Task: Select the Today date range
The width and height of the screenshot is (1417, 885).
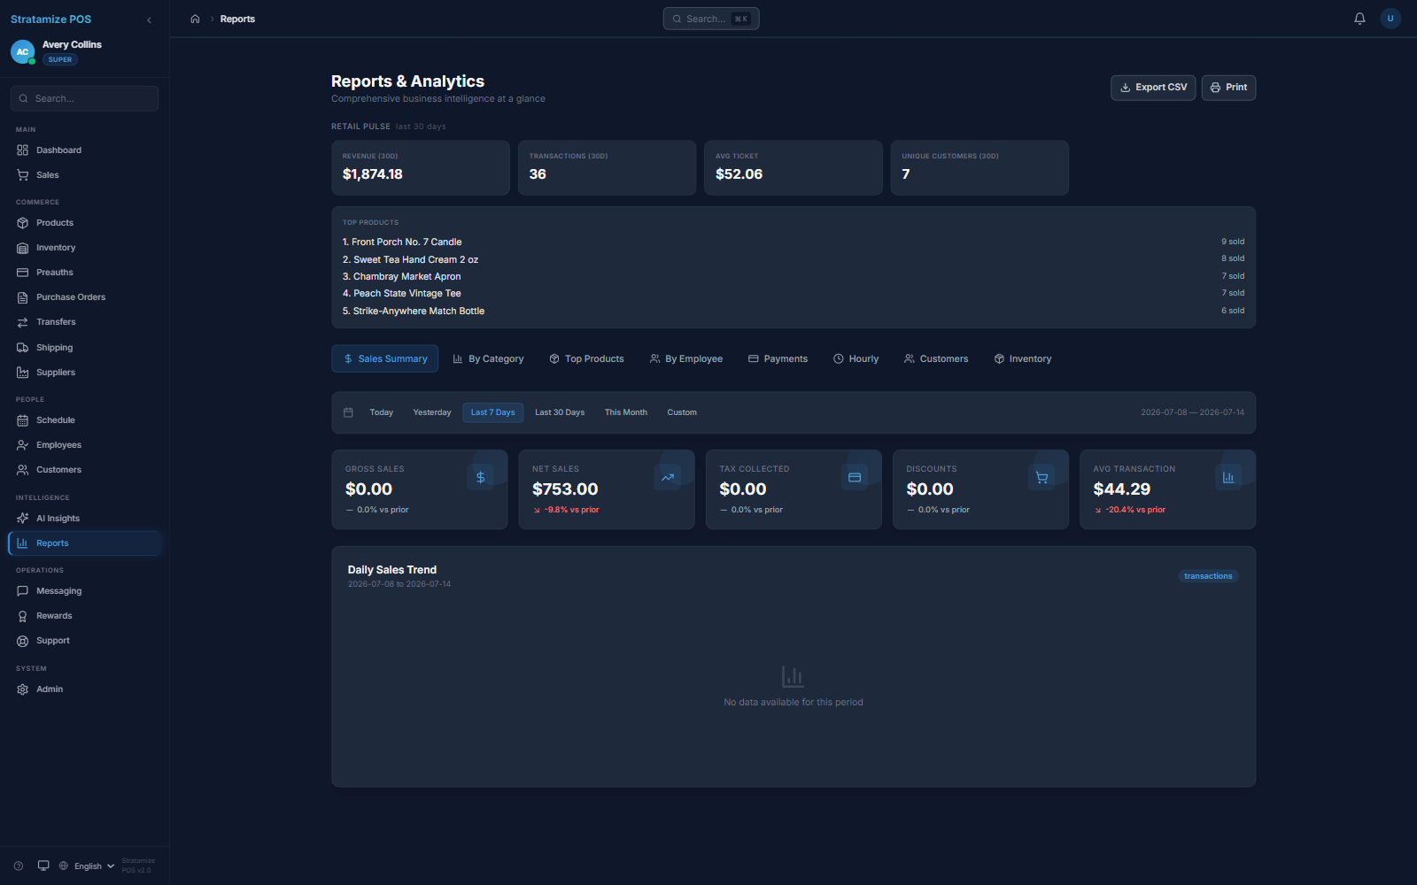Action: click(x=382, y=412)
